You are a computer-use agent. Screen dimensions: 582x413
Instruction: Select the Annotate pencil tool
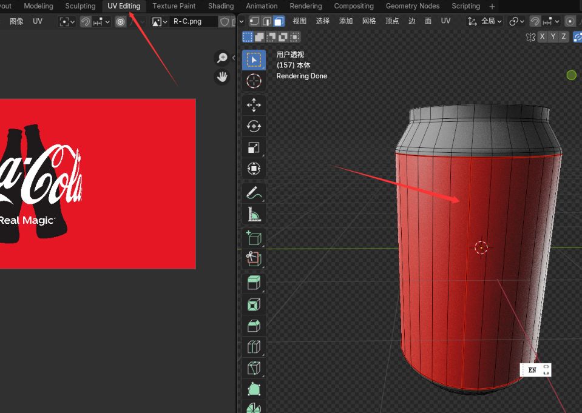(x=254, y=193)
